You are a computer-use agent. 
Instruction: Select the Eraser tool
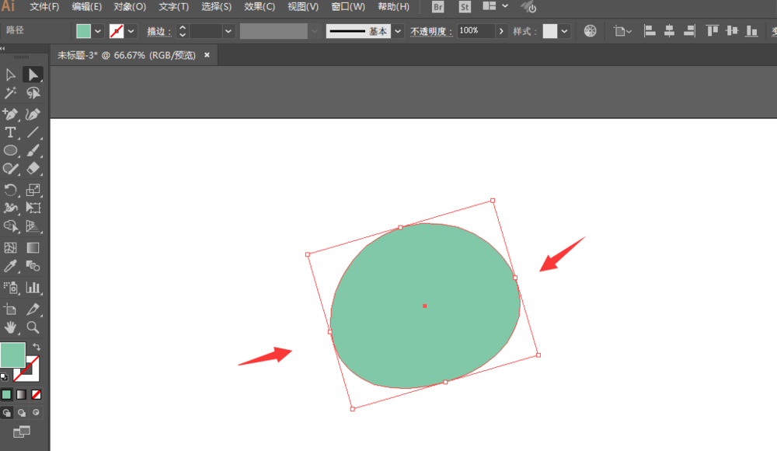(x=33, y=169)
